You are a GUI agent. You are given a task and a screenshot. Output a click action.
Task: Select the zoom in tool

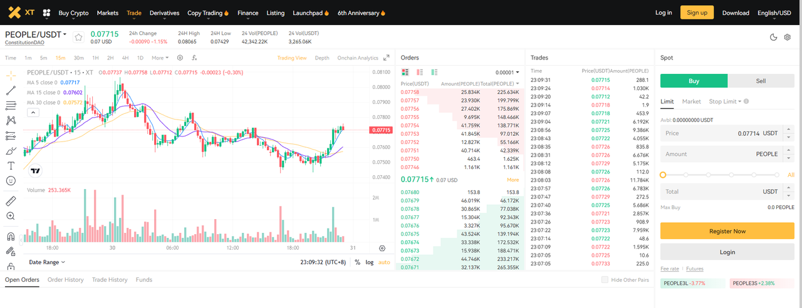11,216
